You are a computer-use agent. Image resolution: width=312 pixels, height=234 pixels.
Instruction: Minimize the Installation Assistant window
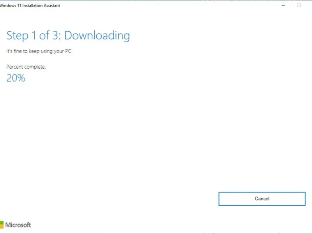tap(283, 5)
